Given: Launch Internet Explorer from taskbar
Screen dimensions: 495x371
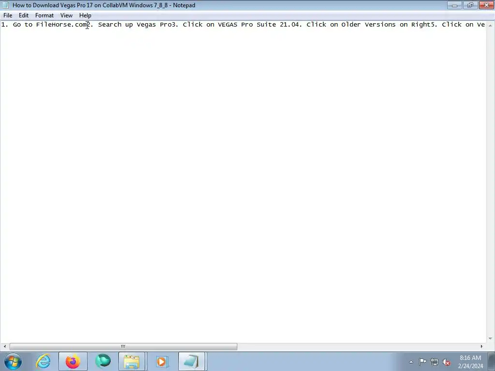Looking at the screenshot, I should [x=43, y=361].
